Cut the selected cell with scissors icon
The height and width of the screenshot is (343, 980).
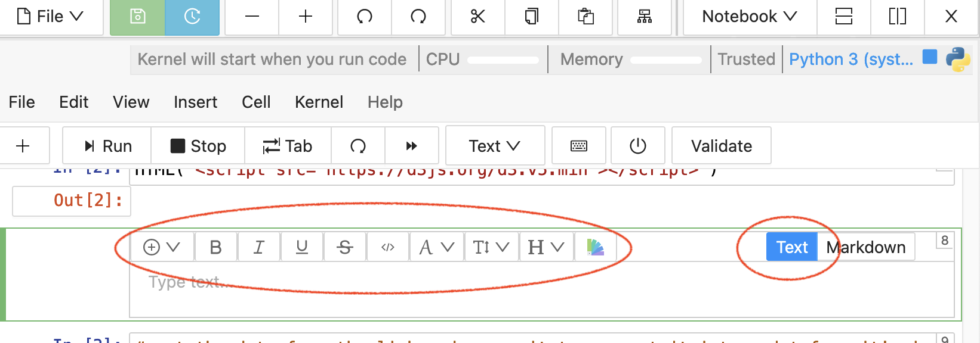coord(477,17)
